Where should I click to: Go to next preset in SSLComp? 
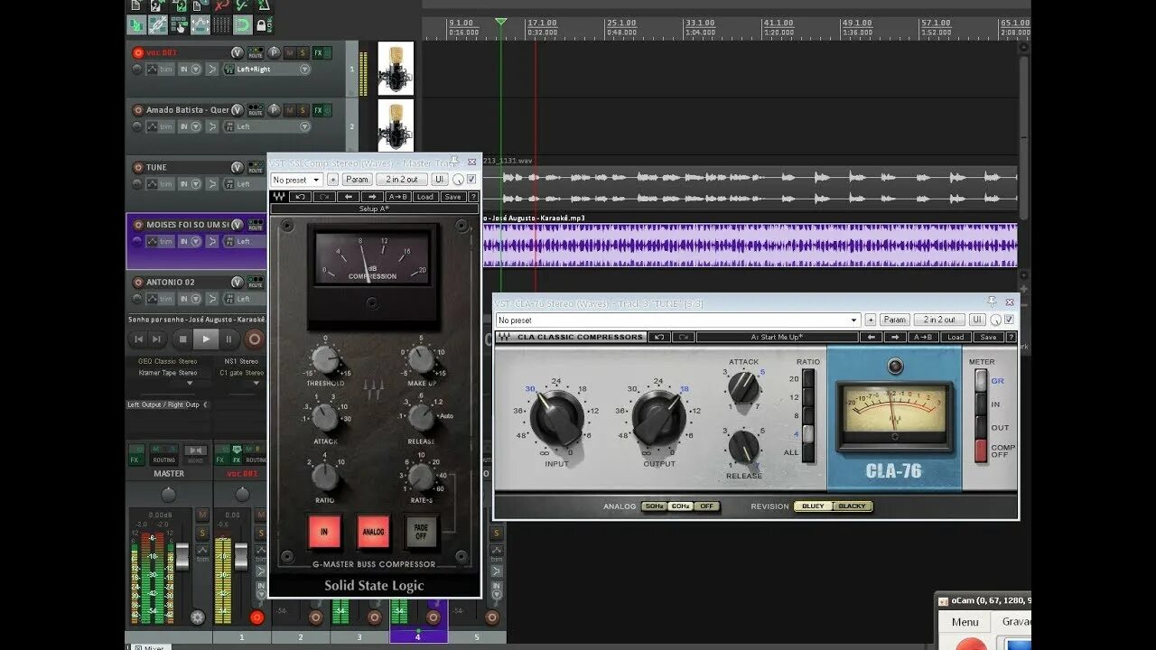pyautogui.click(x=372, y=197)
